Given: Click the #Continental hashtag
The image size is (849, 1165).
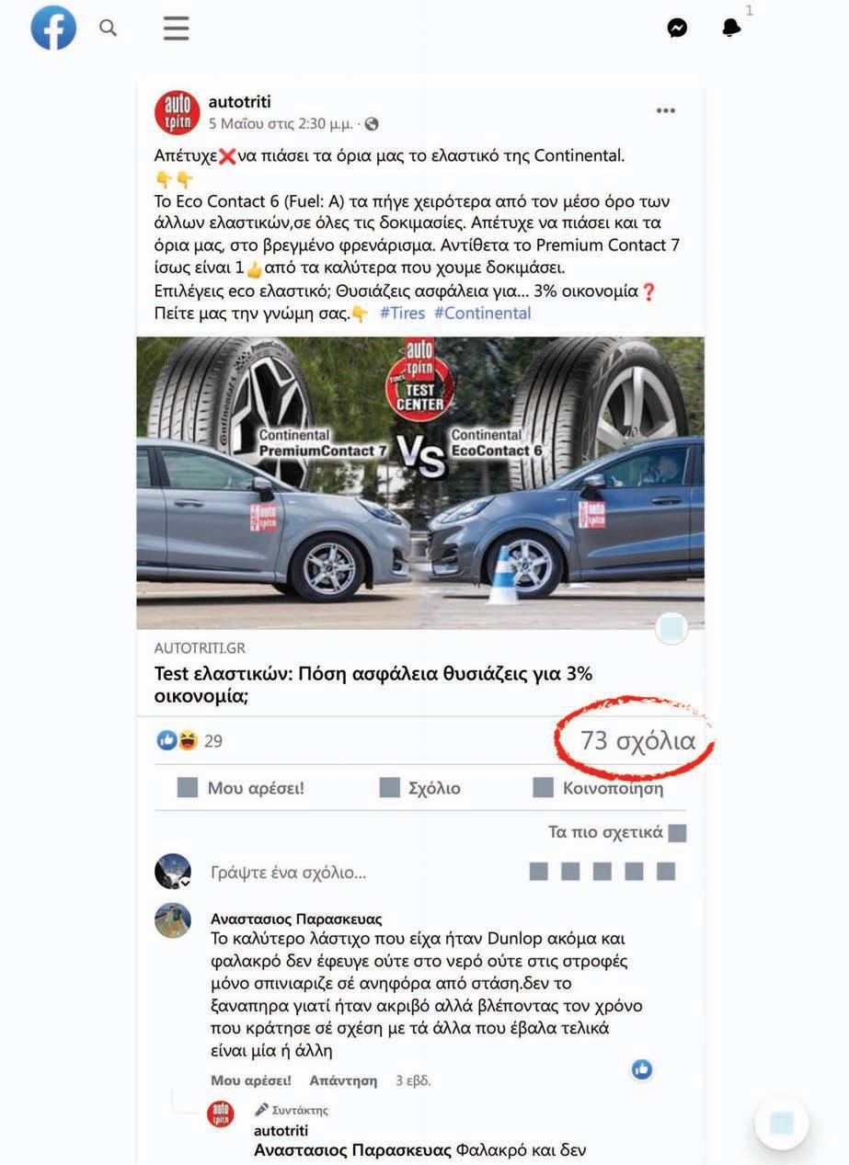Looking at the screenshot, I should (483, 313).
